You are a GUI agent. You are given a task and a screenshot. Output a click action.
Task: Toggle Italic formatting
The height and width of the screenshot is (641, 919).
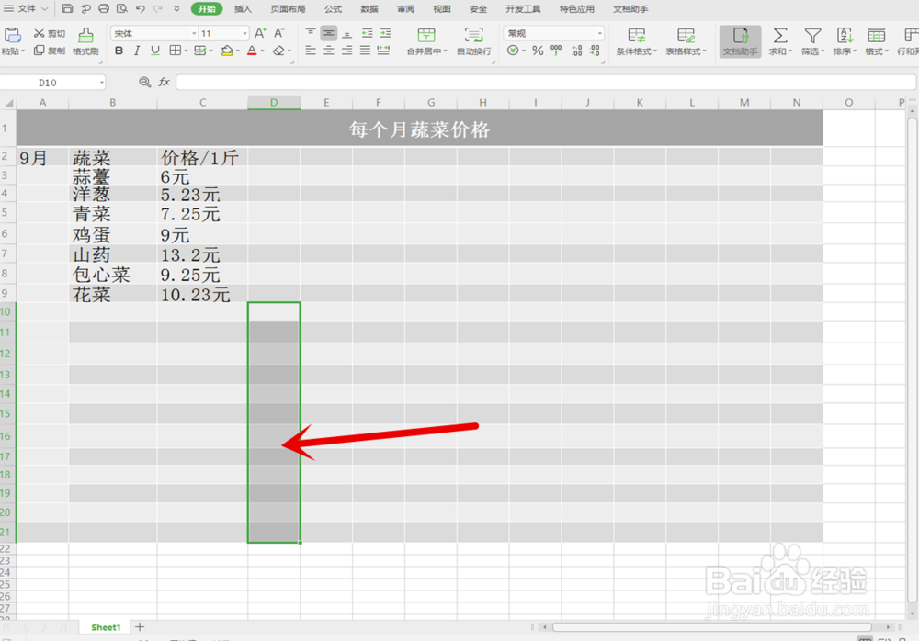137,51
